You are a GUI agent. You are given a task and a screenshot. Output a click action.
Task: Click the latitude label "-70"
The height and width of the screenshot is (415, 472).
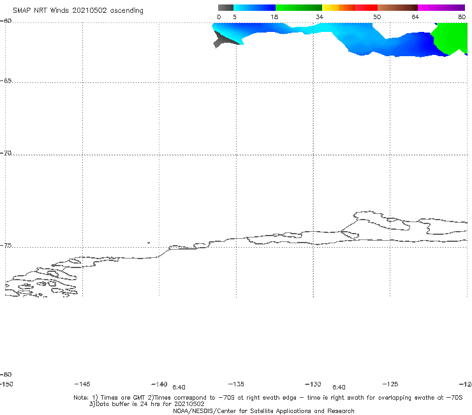[x=6, y=153]
